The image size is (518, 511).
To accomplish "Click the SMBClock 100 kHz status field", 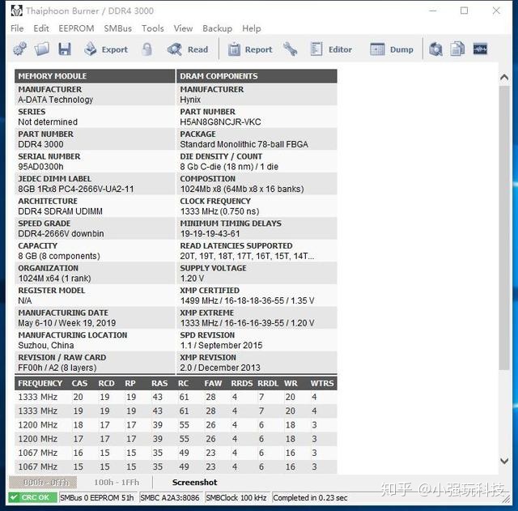I will click(x=236, y=497).
